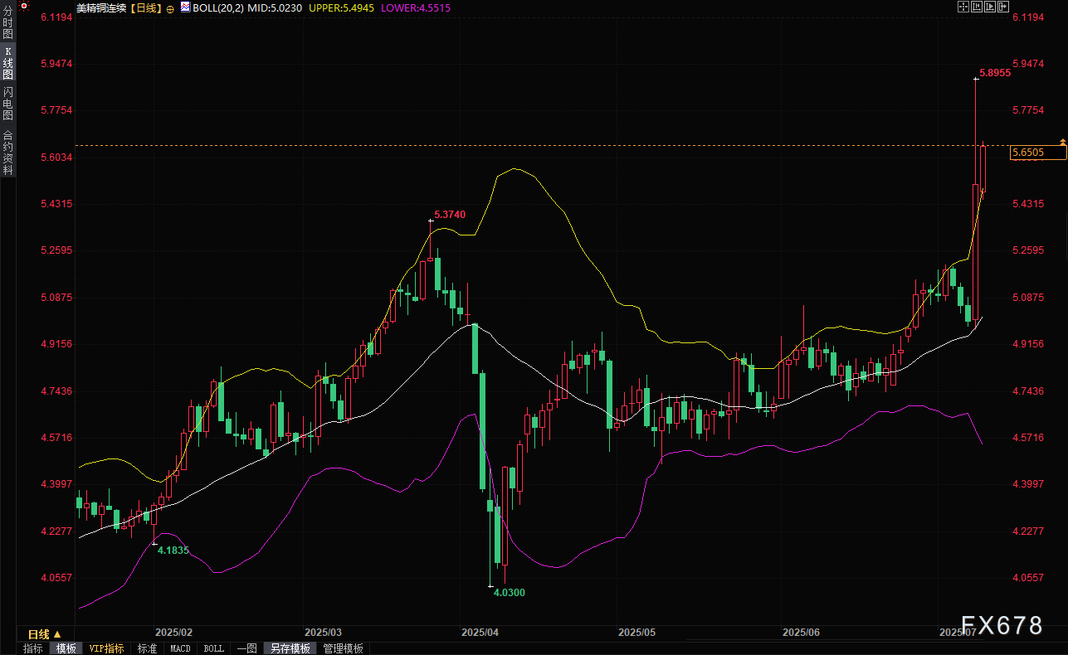
Task: Select the VIP指标 bottom tab
Action: (x=106, y=648)
